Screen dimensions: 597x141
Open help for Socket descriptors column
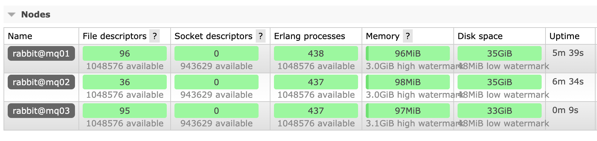[260, 36]
